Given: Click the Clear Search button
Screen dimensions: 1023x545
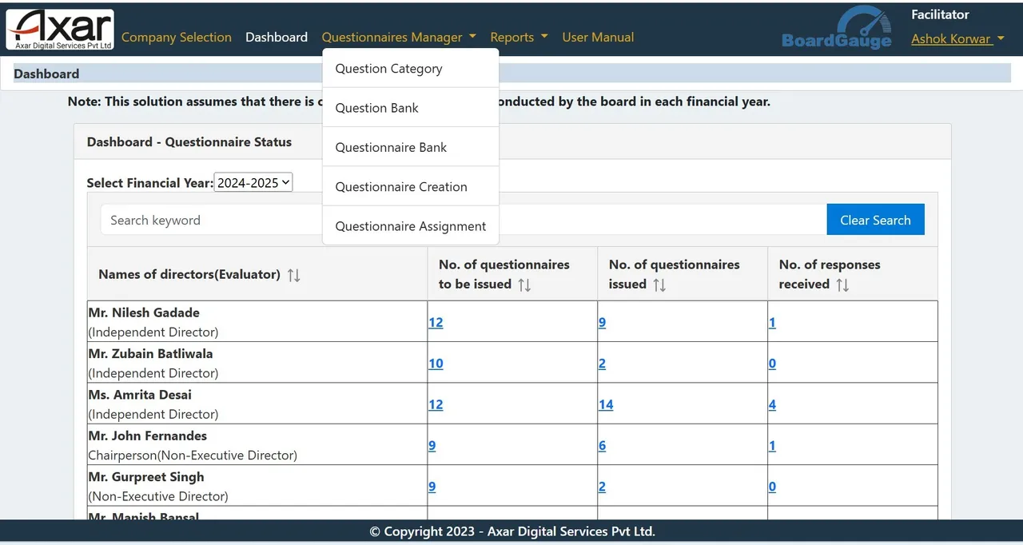Looking at the screenshot, I should (x=875, y=220).
